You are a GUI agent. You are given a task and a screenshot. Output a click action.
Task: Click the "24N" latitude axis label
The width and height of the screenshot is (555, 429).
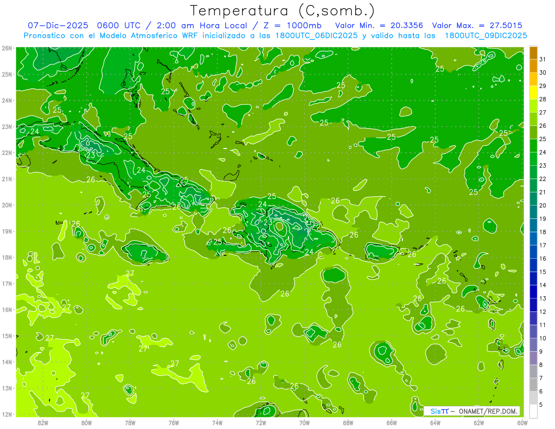[x=7, y=100]
